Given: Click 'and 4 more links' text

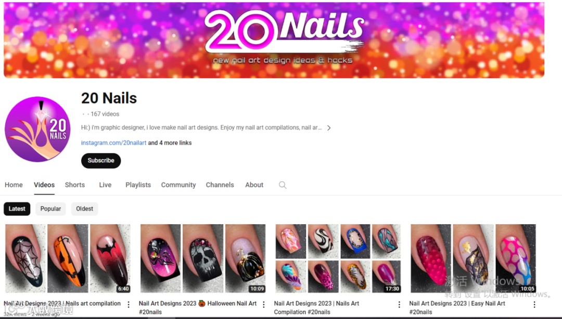Looking at the screenshot, I should pos(170,143).
